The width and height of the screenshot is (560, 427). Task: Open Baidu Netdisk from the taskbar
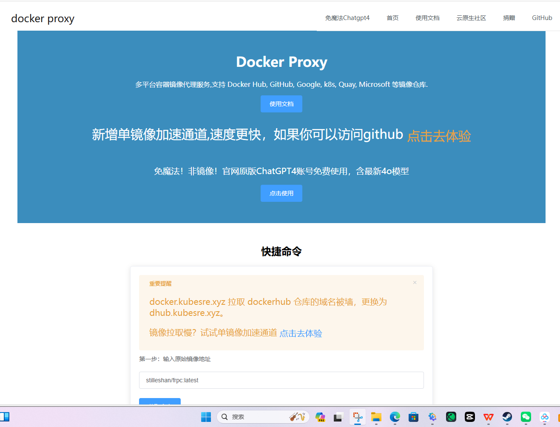pyautogui.click(x=545, y=417)
